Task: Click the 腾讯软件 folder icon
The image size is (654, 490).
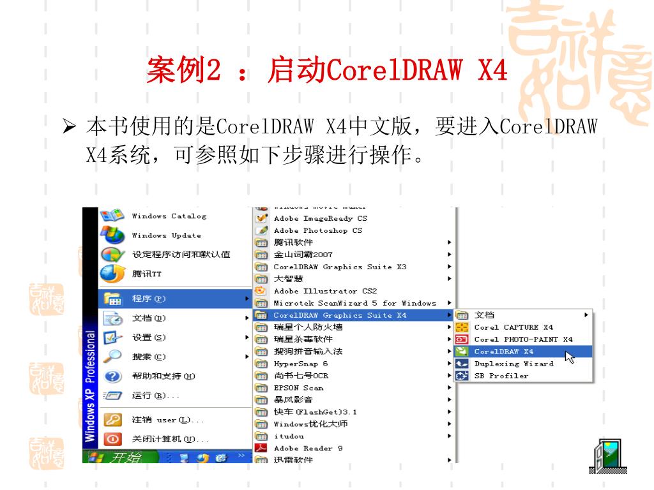Action: (x=261, y=242)
